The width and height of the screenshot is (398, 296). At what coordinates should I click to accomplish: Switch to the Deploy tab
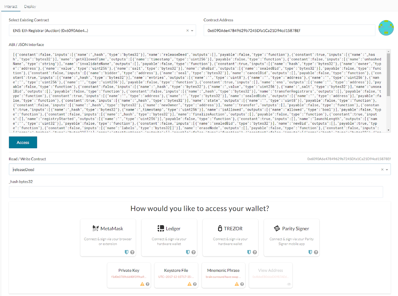[x=30, y=6]
